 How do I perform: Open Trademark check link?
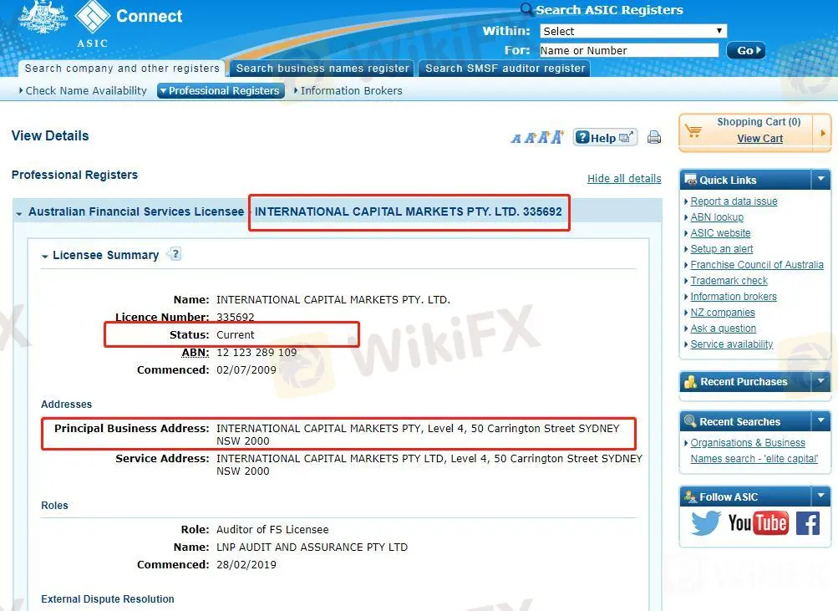[x=729, y=281]
